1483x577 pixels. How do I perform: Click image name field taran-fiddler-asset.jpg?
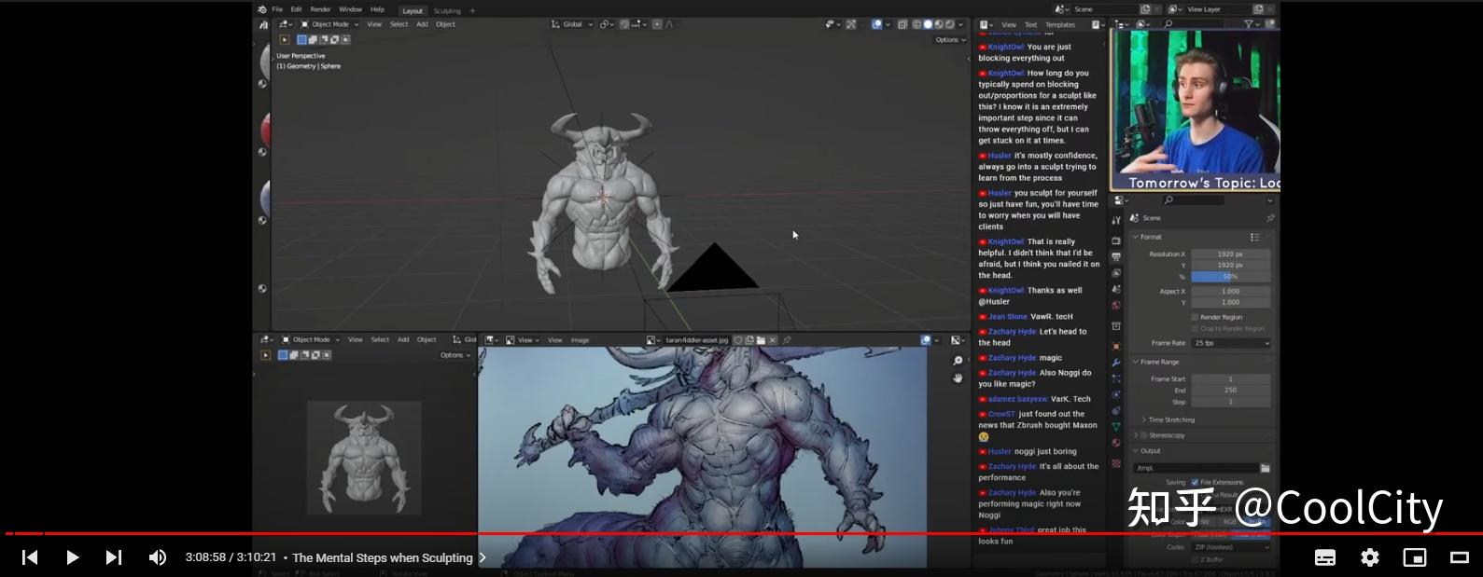(697, 340)
